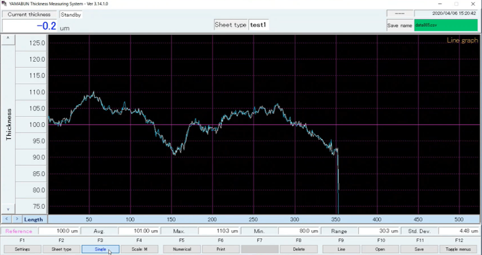Toggle the Single measurement mode button

[x=100, y=250]
